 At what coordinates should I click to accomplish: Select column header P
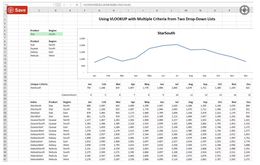click(229, 10)
